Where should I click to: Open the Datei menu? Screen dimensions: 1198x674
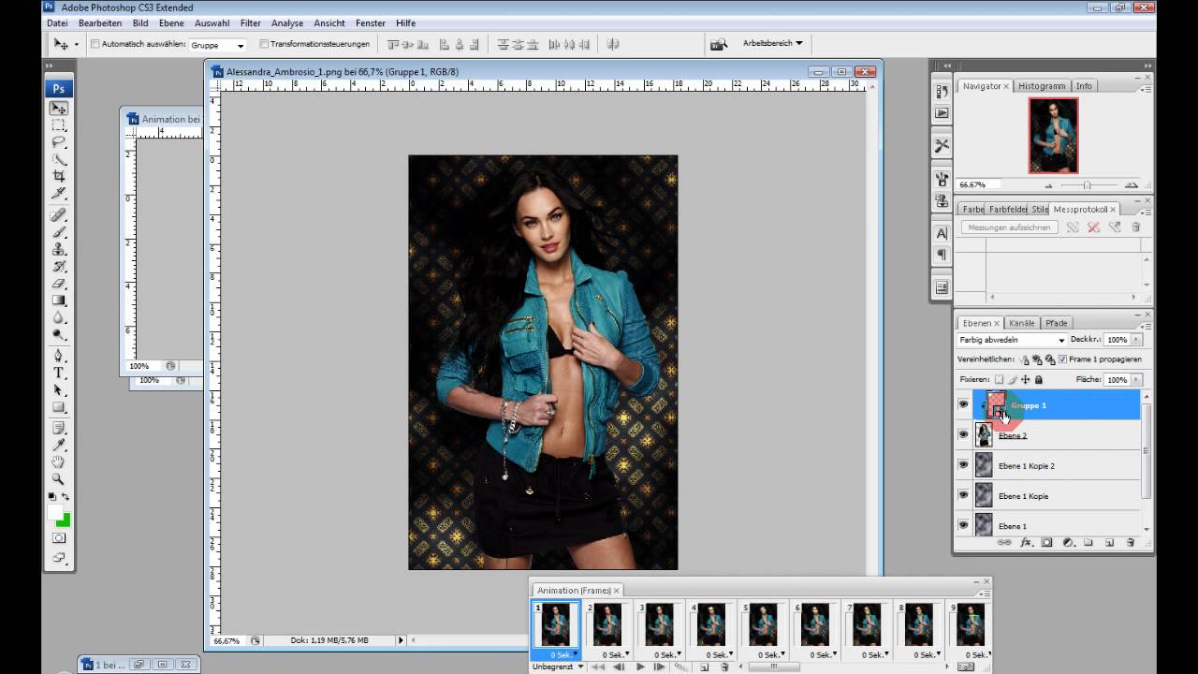[x=57, y=22]
